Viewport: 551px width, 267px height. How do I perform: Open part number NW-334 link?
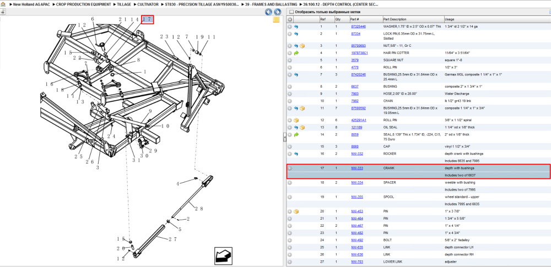pos(357,183)
